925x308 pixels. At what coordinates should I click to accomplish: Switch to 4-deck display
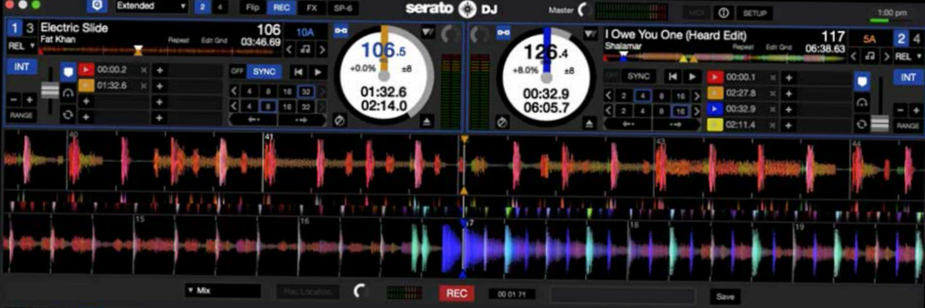point(219,7)
